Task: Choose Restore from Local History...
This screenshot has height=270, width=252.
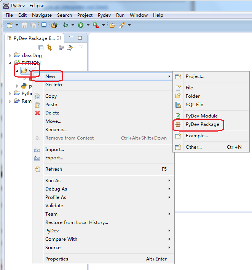Action: tap(103, 222)
